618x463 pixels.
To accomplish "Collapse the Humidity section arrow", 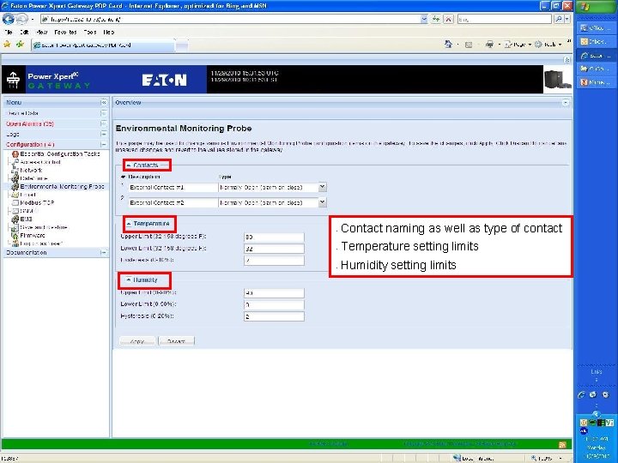I will pos(129,280).
